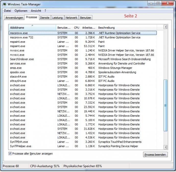Sort by the Abbildname column header
The image size is (176, 172).
pyautogui.click(x=32, y=28)
